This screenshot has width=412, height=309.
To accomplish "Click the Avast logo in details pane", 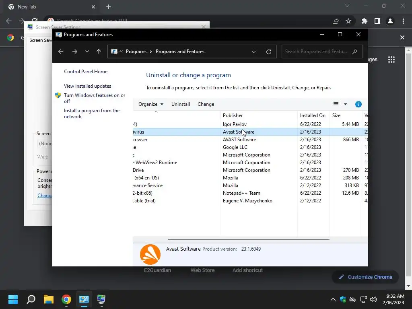I will coord(150,254).
